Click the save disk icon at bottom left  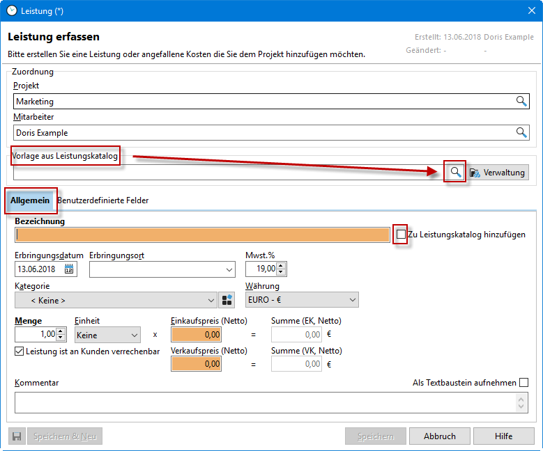coord(16,436)
